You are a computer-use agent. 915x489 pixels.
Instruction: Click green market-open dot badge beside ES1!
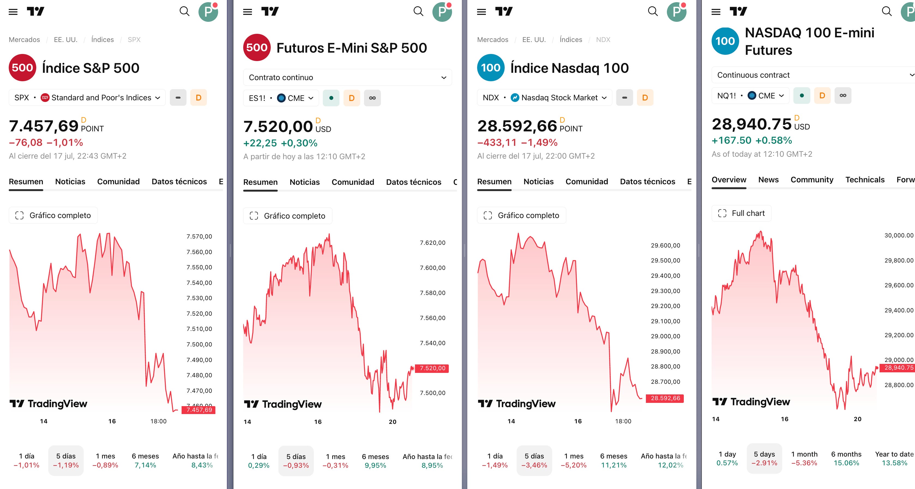point(331,98)
